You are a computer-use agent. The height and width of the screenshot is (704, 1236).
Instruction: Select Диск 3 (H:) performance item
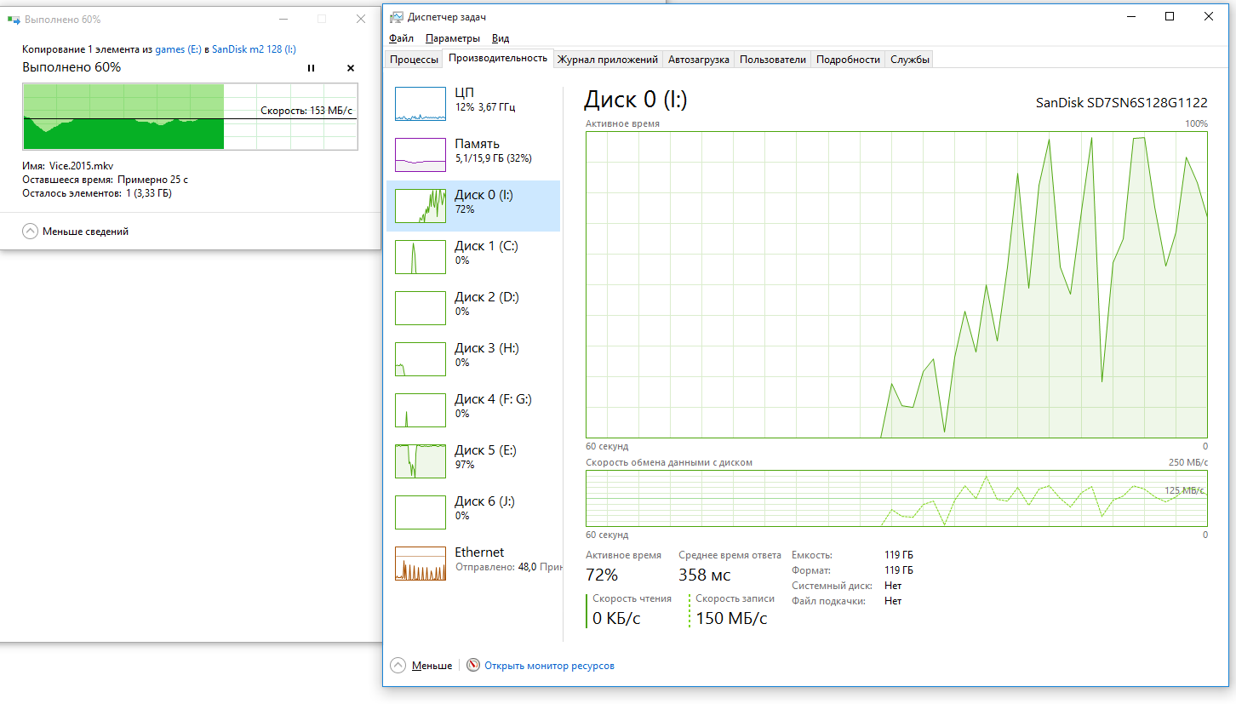point(473,359)
